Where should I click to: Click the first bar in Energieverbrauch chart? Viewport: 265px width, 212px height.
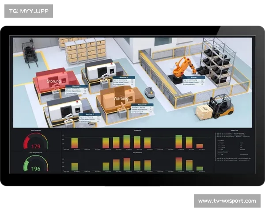pyautogui.click(x=75, y=167)
